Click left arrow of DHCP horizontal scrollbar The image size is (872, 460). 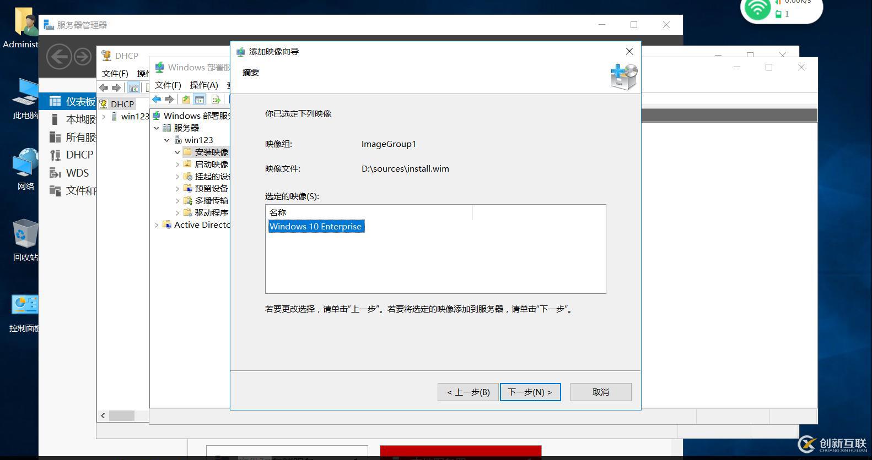(x=103, y=415)
